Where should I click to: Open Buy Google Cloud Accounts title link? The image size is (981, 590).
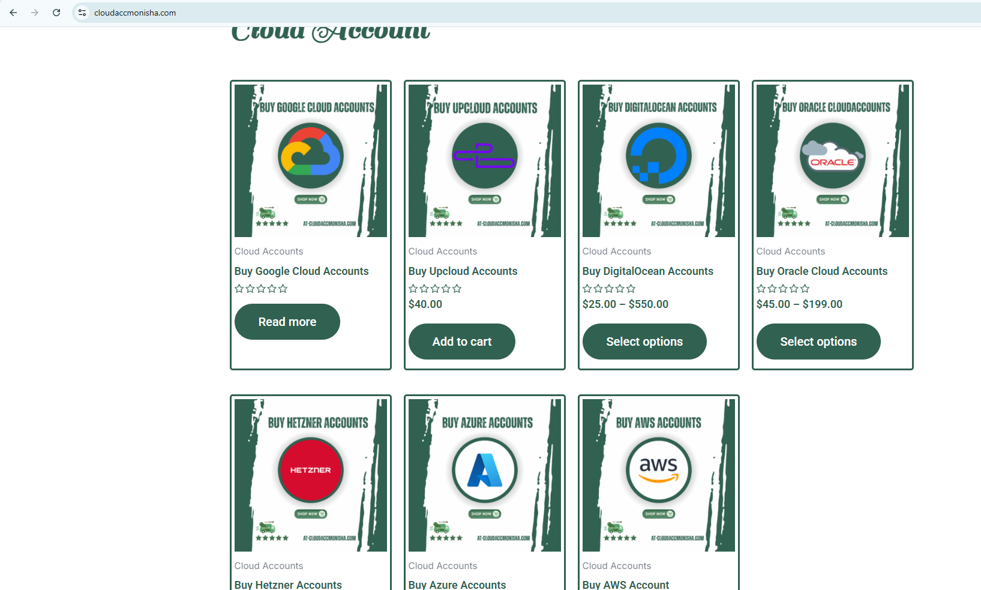click(x=301, y=271)
